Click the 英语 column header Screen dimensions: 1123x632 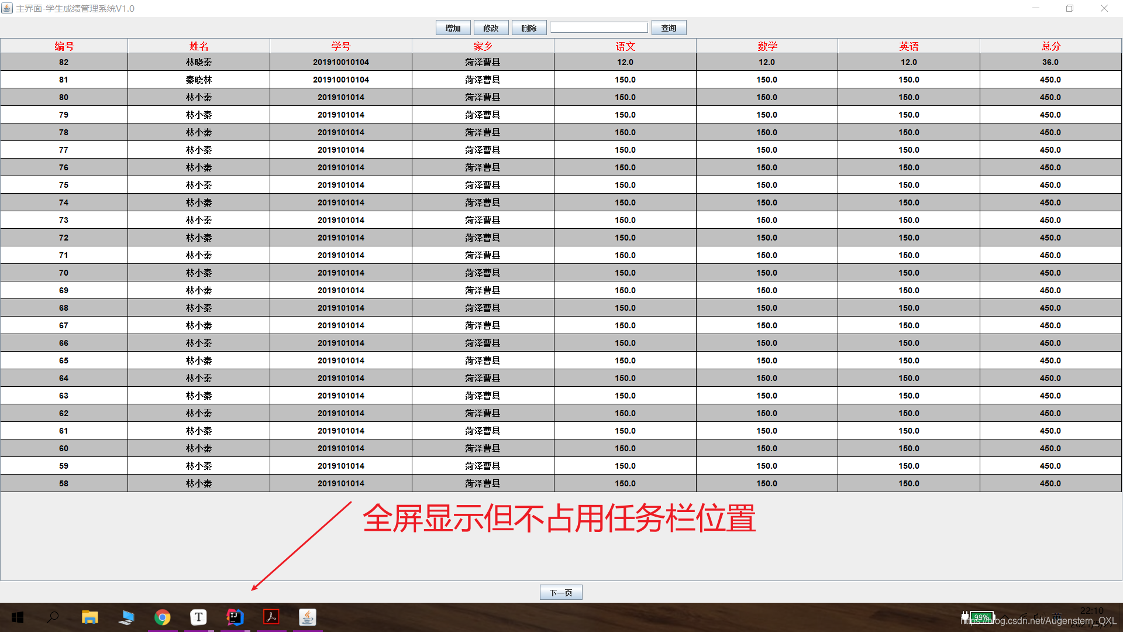(x=909, y=46)
